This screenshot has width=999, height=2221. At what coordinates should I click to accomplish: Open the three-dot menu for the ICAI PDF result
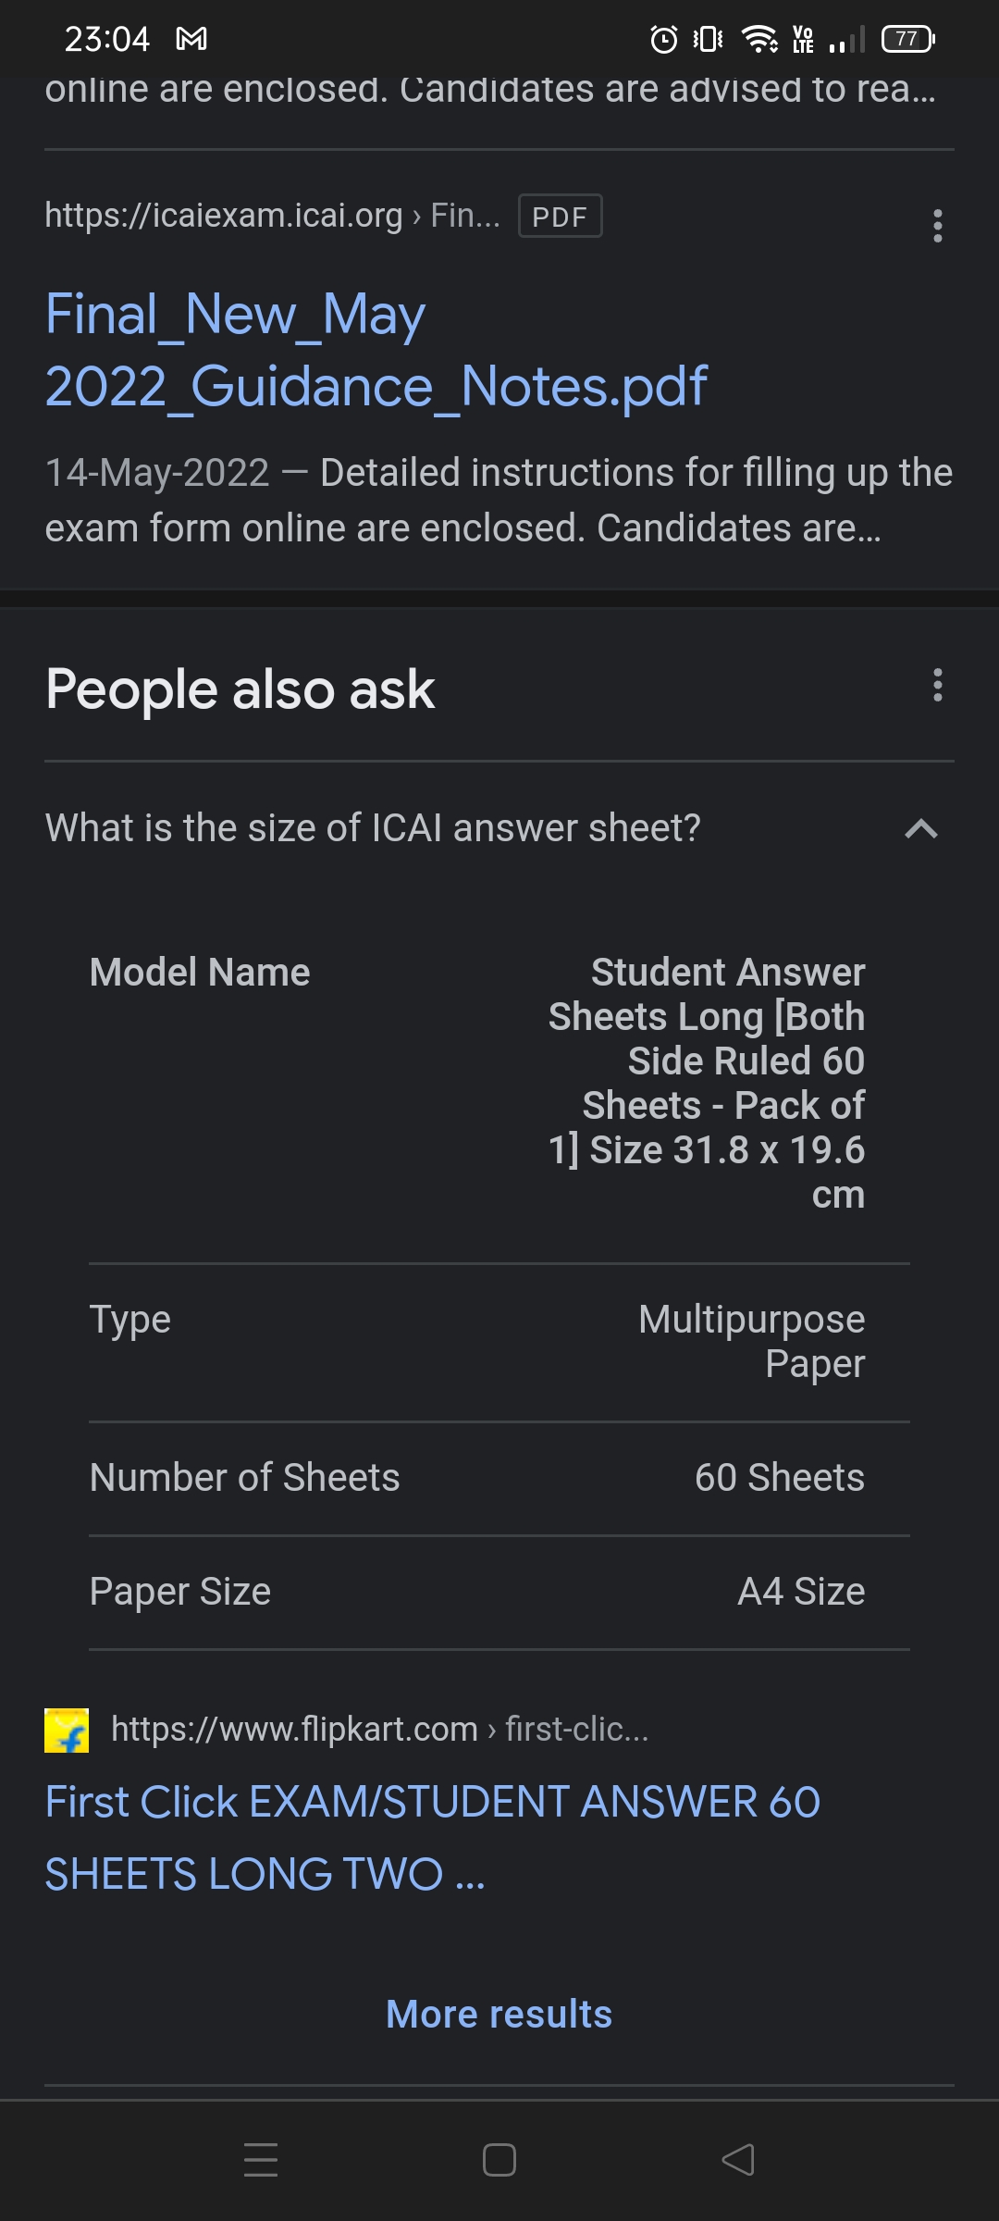point(937,226)
